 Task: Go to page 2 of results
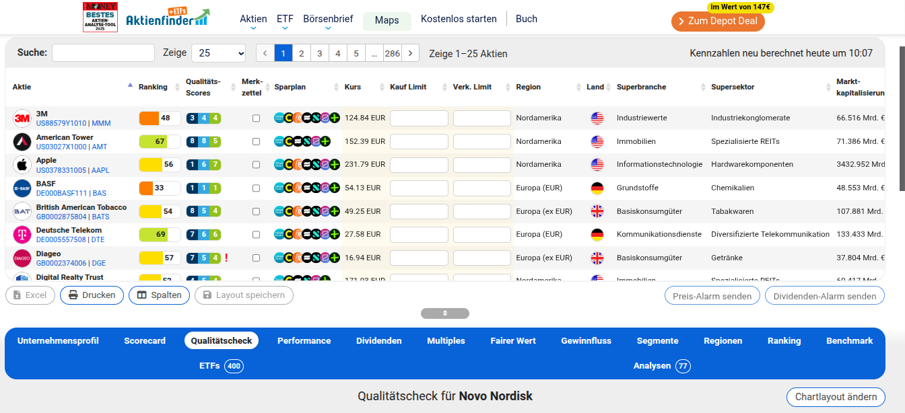[x=302, y=53]
